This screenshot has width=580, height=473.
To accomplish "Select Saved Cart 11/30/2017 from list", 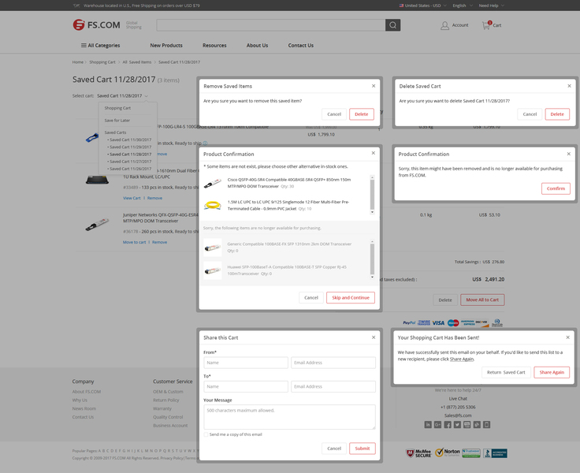I will coord(129,140).
